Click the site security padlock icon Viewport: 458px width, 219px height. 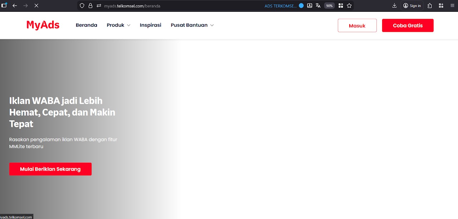90,6
